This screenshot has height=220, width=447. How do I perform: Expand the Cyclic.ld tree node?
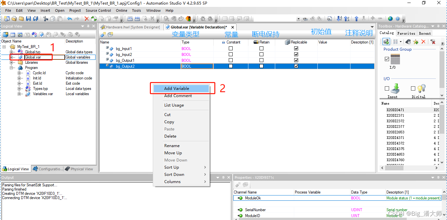click(19, 73)
